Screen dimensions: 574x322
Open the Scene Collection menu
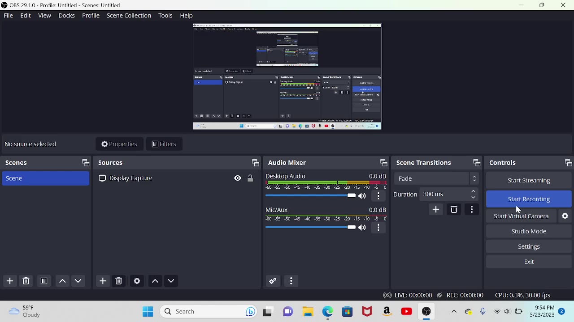(129, 16)
